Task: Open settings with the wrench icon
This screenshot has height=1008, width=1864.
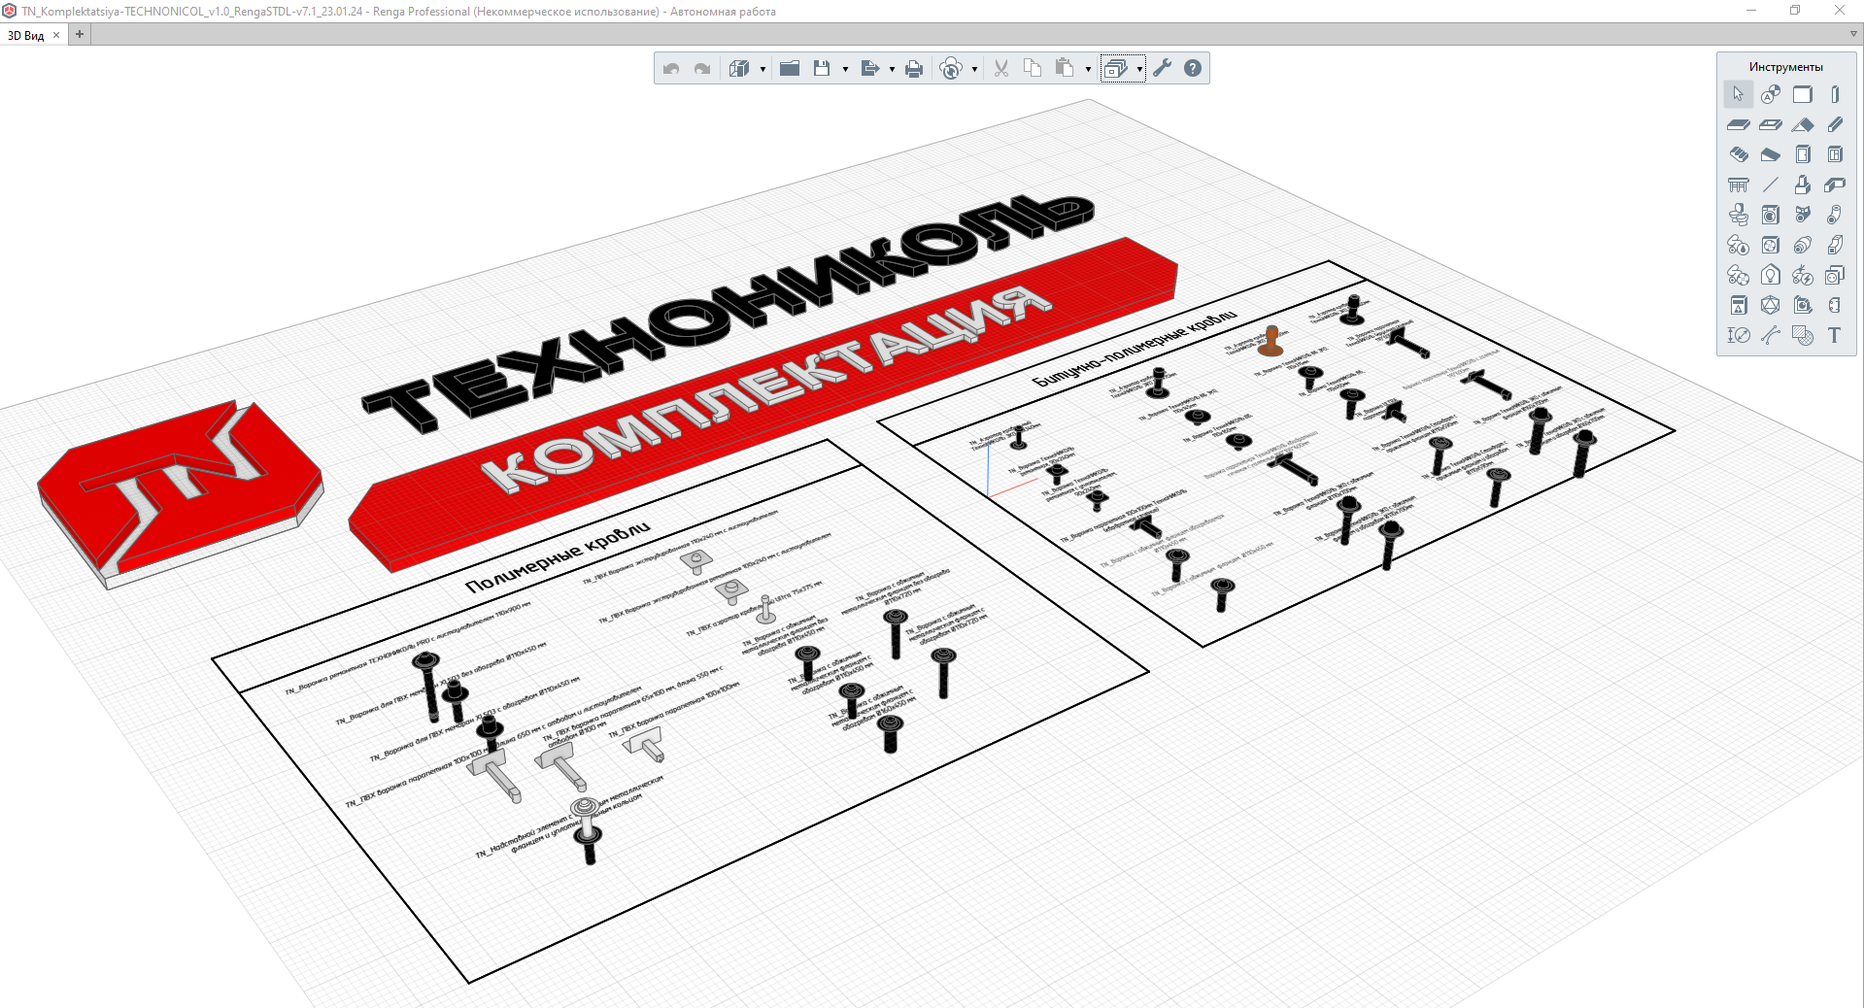Action: [1163, 68]
